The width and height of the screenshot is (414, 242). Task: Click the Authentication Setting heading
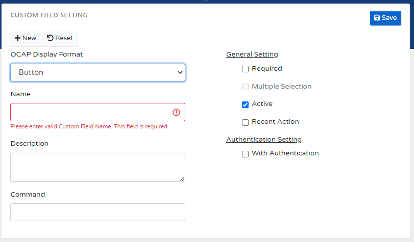263,139
